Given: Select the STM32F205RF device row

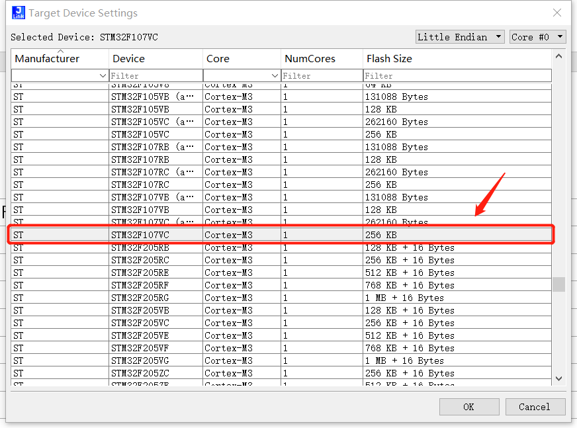Looking at the screenshot, I should click(281, 285).
